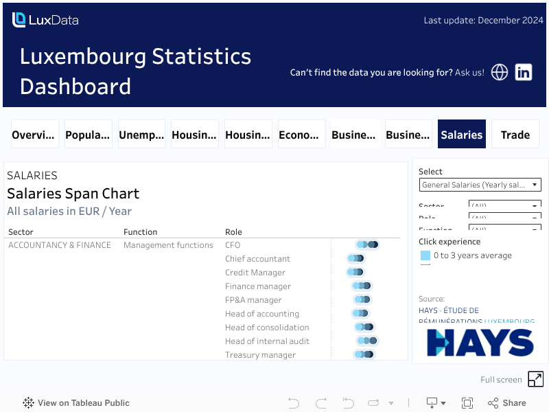
Task: Click the LuxData logo
Action: pos(45,20)
